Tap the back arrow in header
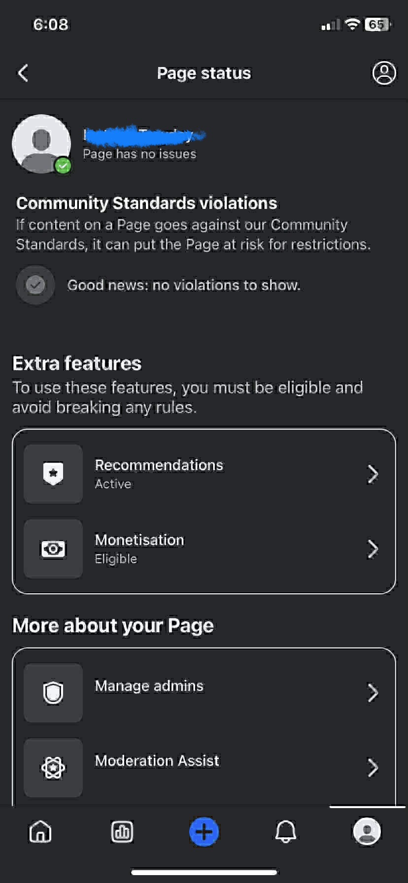Image resolution: width=408 pixels, height=883 pixels. pos(23,73)
